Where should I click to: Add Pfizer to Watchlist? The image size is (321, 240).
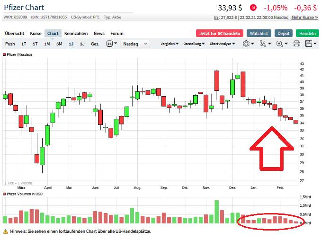pos(259,33)
